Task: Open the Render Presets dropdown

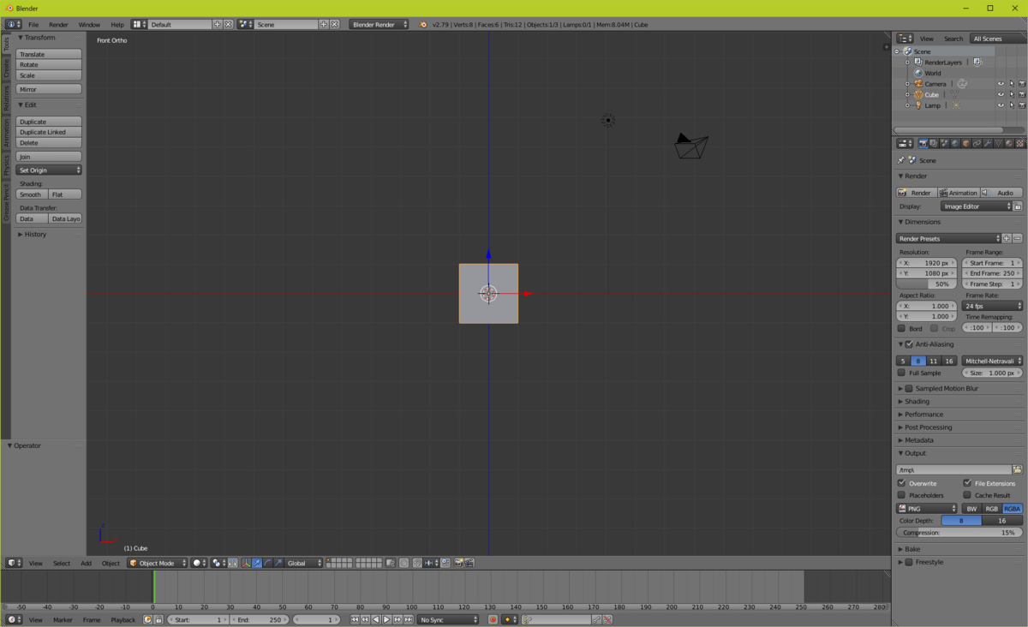Action: 948,238
